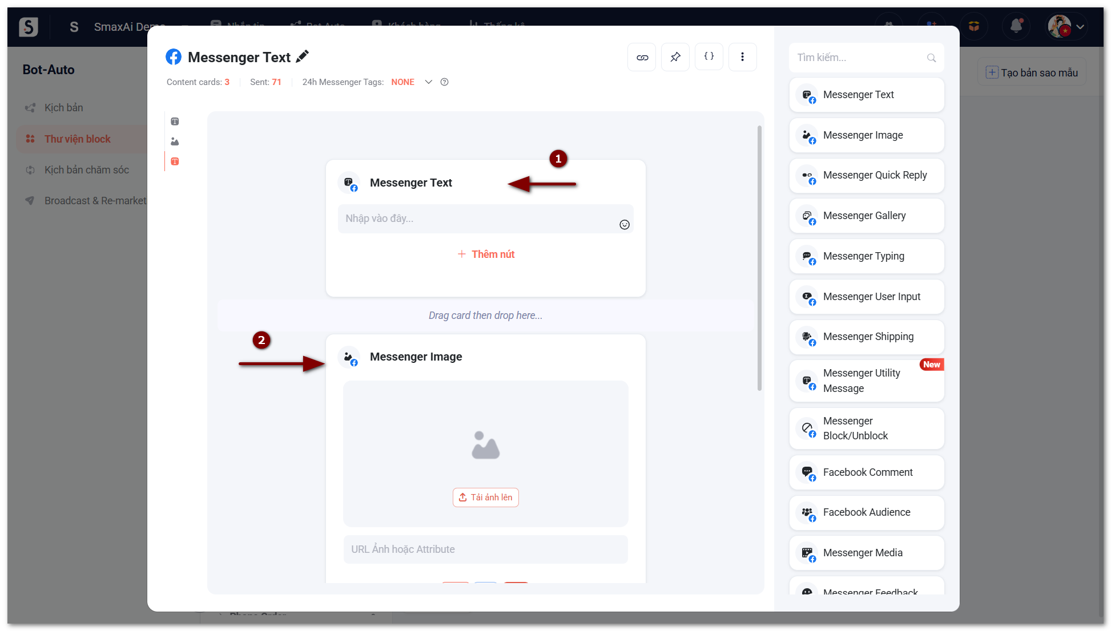Expand the 24h Messenger Tags dropdown
Screen dimensions: 1111x631
pyautogui.click(x=428, y=82)
